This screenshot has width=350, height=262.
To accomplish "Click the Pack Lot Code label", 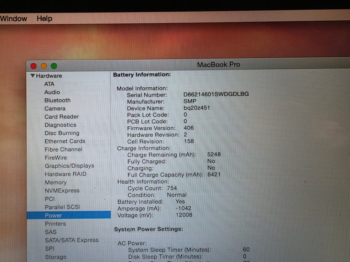I will pyautogui.click(x=148, y=115).
